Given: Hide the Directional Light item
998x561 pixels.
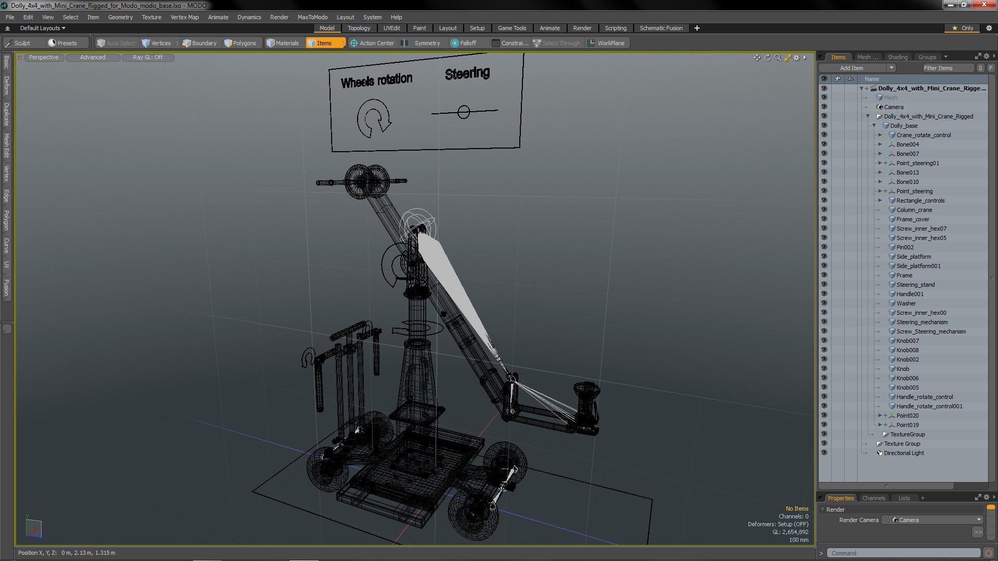Looking at the screenshot, I should 824,453.
